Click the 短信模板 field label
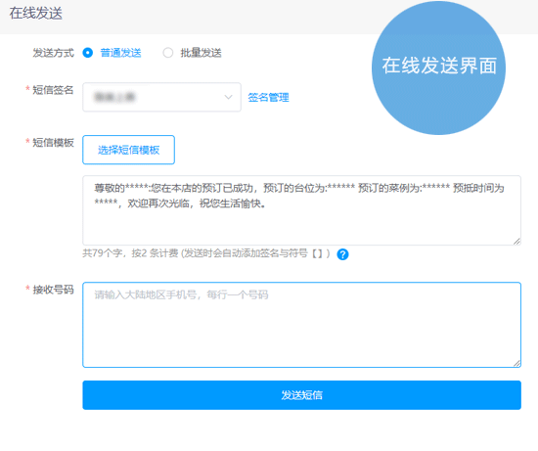Image resolution: width=538 pixels, height=451 pixels. click(53, 143)
